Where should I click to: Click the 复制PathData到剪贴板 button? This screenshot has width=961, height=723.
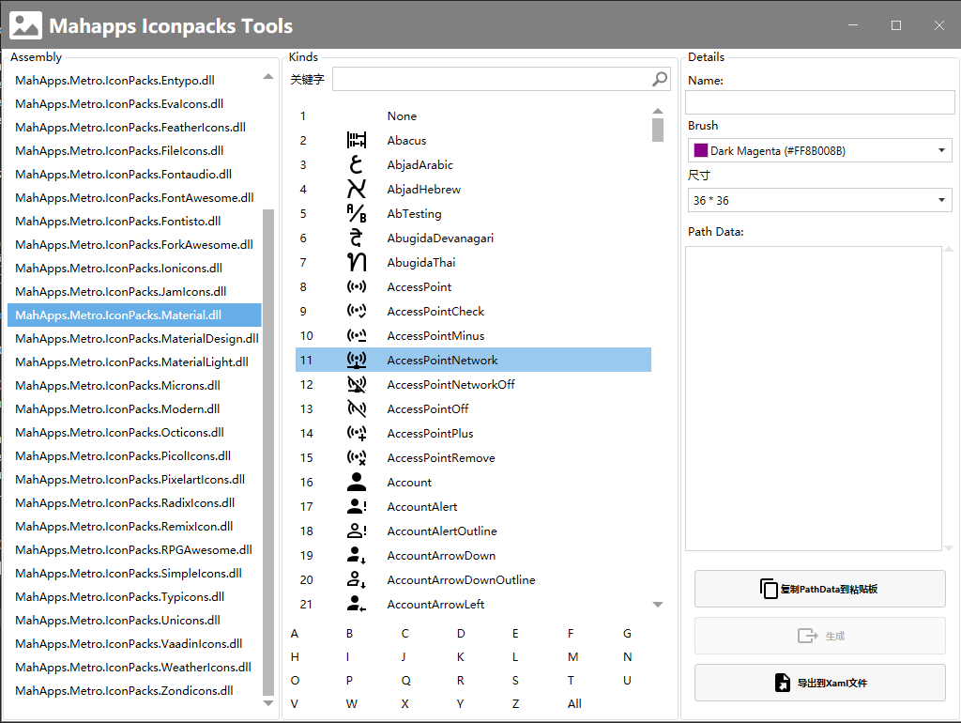point(819,589)
